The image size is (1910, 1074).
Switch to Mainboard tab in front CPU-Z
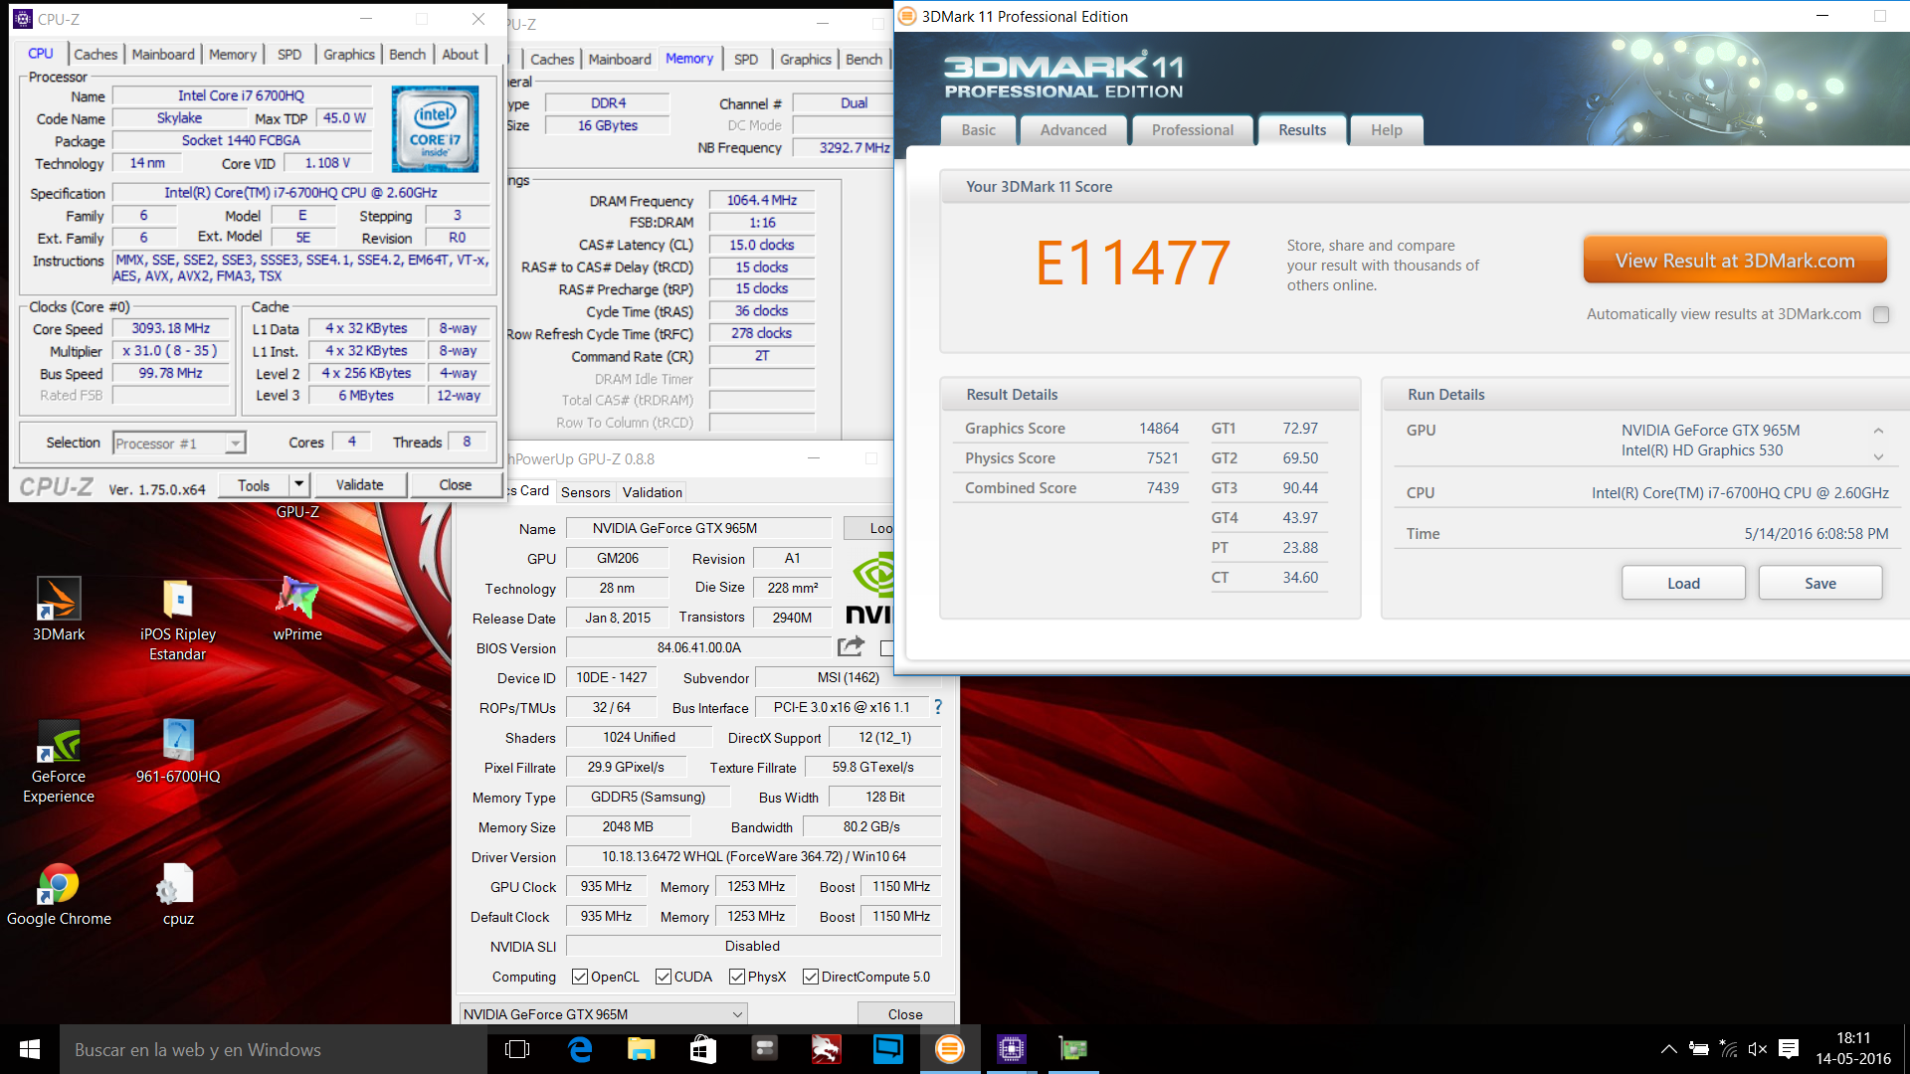[x=163, y=55]
